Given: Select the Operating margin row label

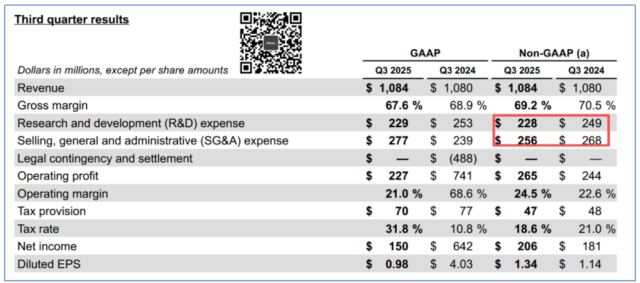Looking at the screenshot, I should pos(63,194).
